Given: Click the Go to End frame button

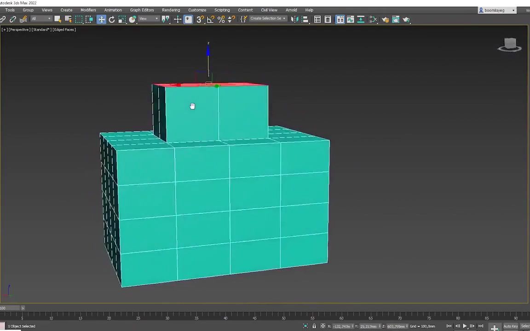Looking at the screenshot, I should pos(481,326).
